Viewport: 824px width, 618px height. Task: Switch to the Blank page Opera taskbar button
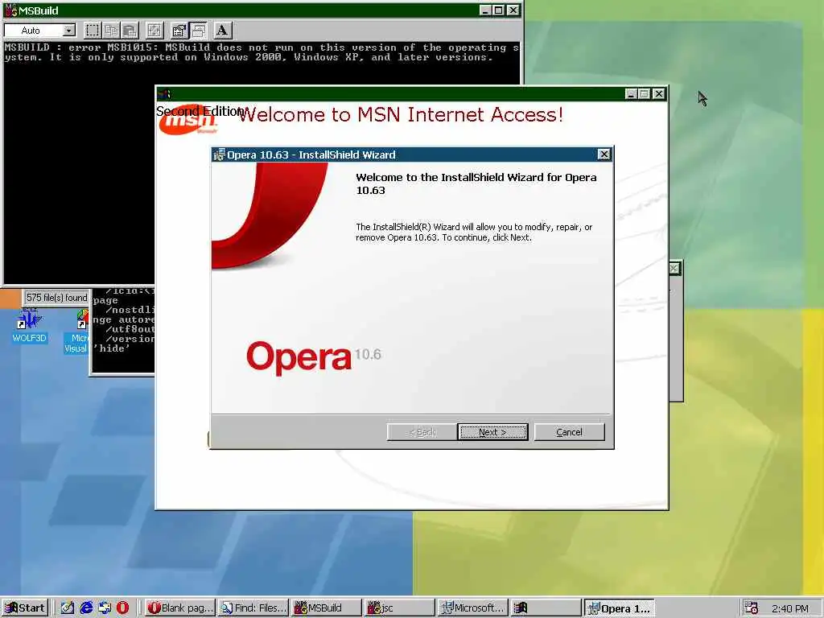click(x=179, y=608)
